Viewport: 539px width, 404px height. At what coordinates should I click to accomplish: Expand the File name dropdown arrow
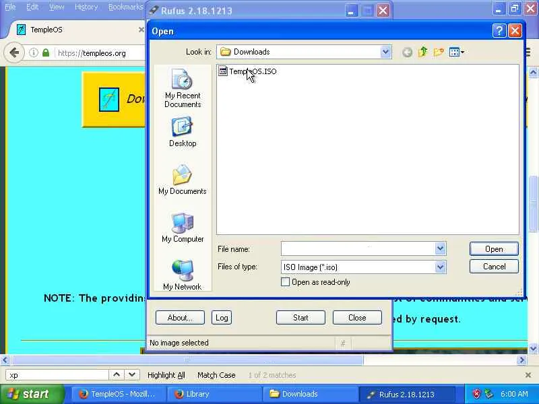pyautogui.click(x=440, y=248)
